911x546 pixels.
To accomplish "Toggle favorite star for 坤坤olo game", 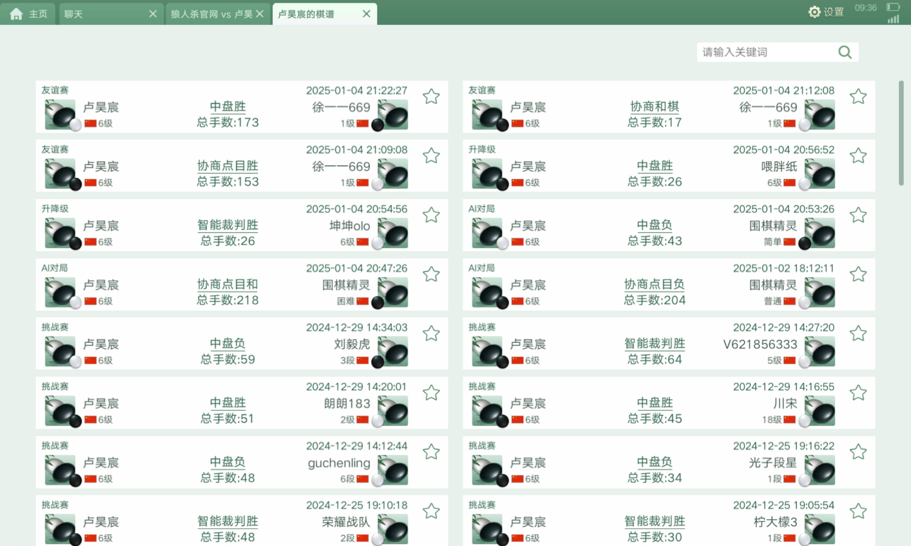I will coord(431,215).
